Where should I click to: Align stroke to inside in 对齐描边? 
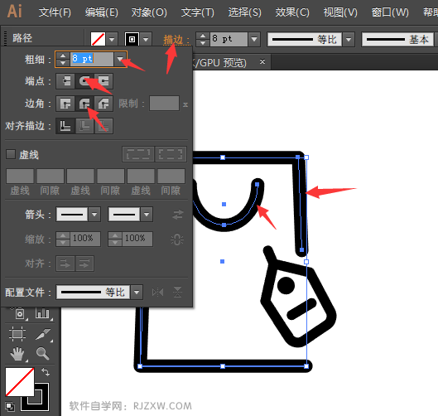coord(84,126)
